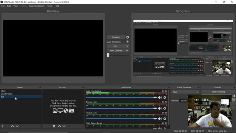
Task: Pop out the Scene Transitions dock
Action: [198, 87]
